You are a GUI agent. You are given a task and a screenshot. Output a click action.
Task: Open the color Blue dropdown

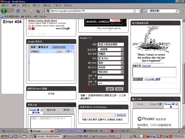pyautogui.click(x=111, y=58)
